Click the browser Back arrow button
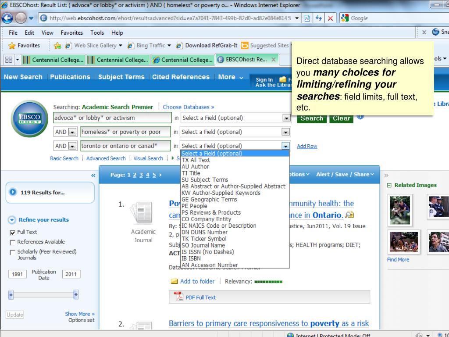The height and width of the screenshot is (337, 449). coord(7,18)
